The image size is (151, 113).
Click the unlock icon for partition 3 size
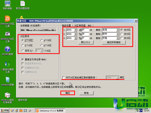(x=80, y=38)
